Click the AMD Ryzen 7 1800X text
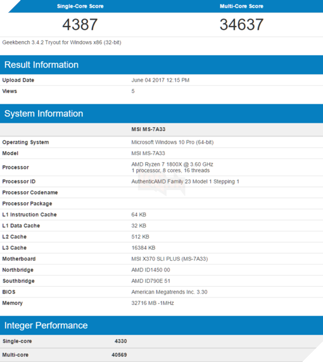The image size is (323, 362). pos(172,165)
